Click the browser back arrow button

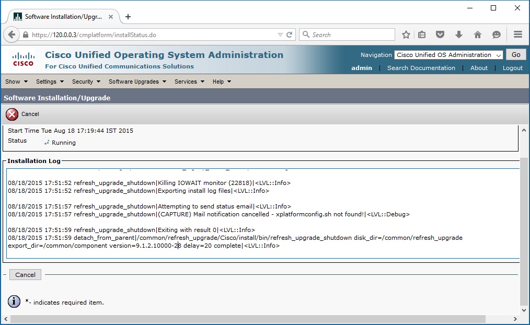coord(11,34)
